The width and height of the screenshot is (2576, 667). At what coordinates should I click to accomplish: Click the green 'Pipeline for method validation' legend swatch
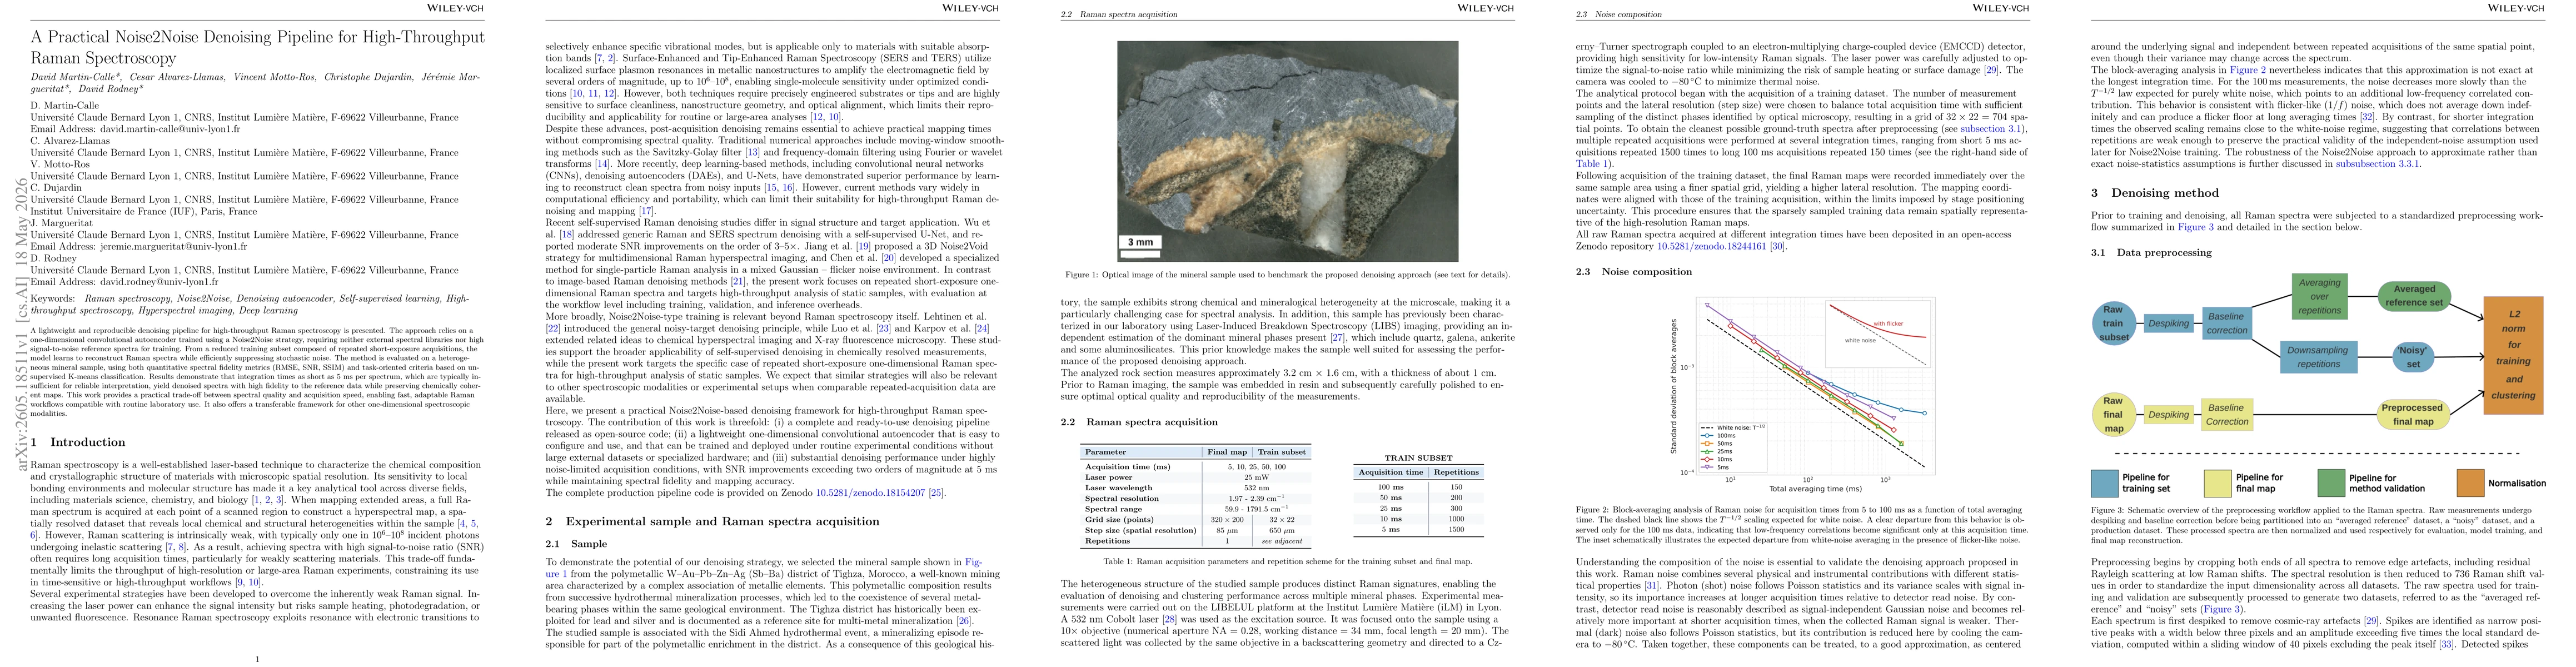2330,483
